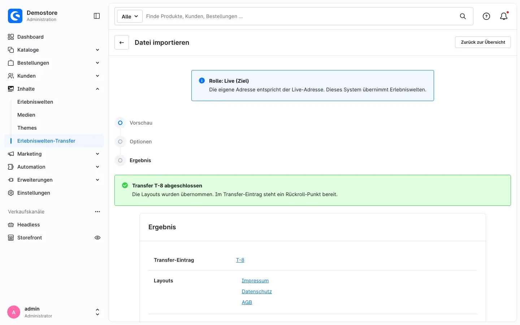
Task: Focus the Finde Produkte search field
Action: [300, 16]
